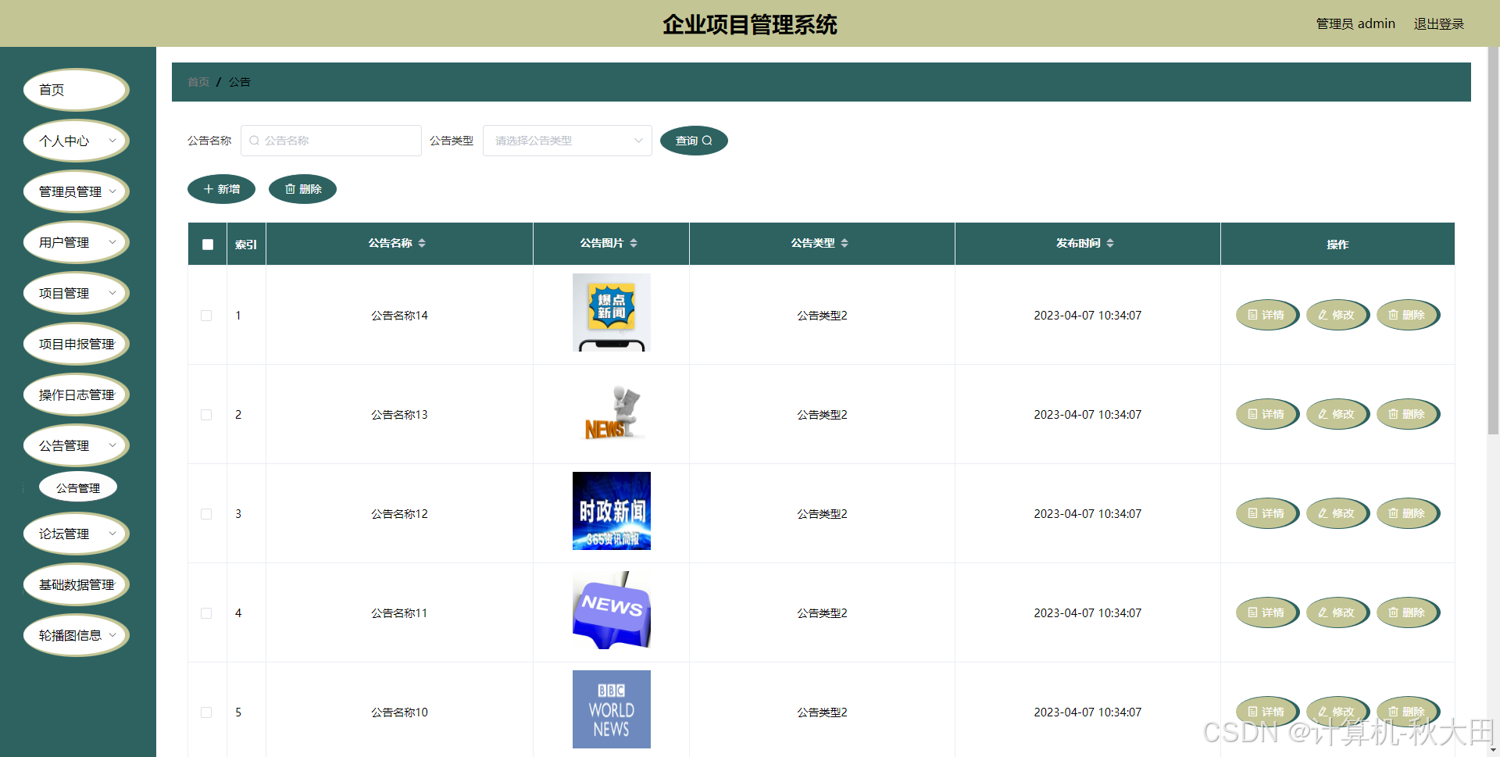Click into 公告名称 search input

click(331, 141)
